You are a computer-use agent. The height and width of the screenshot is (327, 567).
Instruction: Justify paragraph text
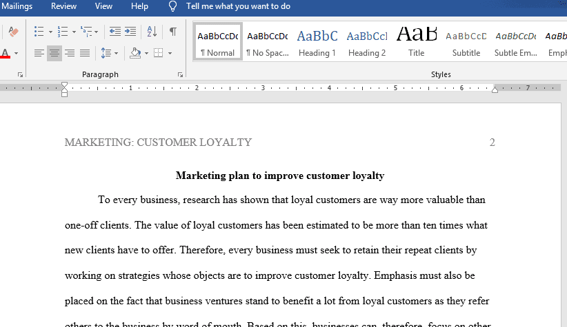pyautogui.click(x=85, y=54)
